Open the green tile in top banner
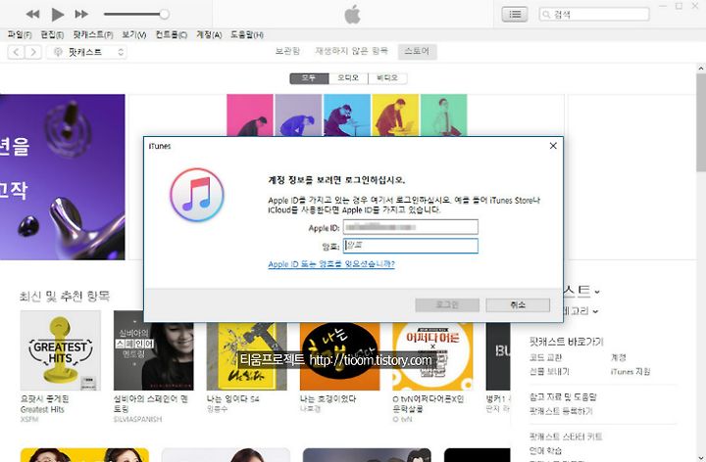Image resolution: width=706 pixels, height=462 pixels. [443, 115]
